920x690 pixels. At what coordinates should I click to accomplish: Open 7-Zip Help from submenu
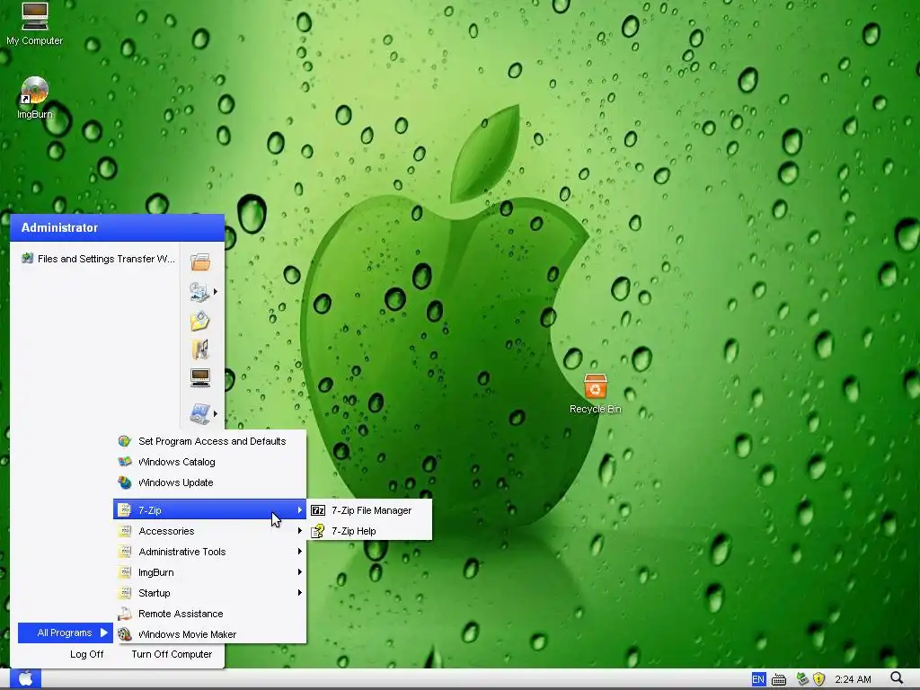coord(369,531)
